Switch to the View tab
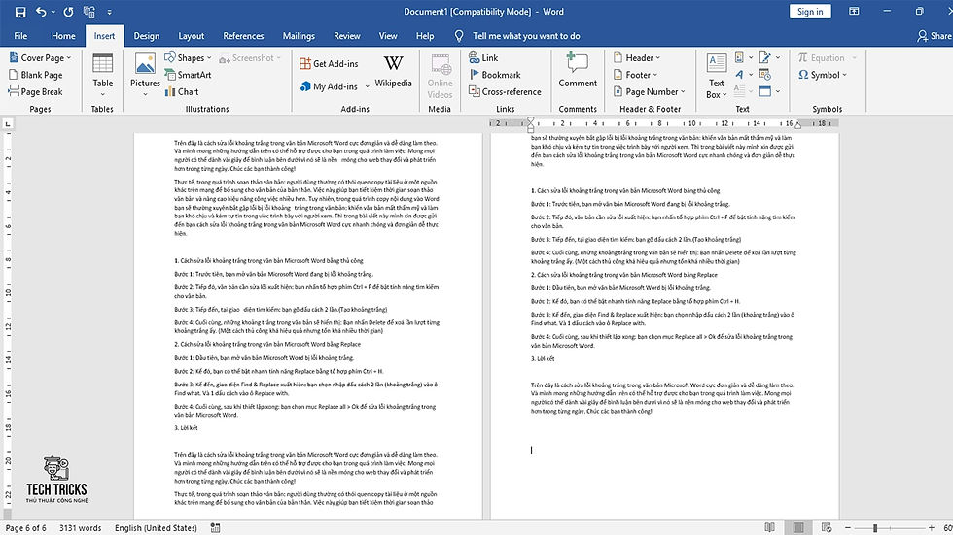The width and height of the screenshot is (953, 535). (x=388, y=36)
